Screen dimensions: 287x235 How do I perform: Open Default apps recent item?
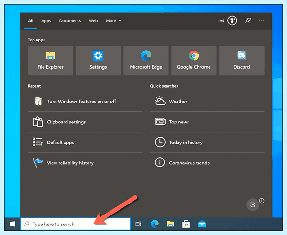tap(85, 143)
